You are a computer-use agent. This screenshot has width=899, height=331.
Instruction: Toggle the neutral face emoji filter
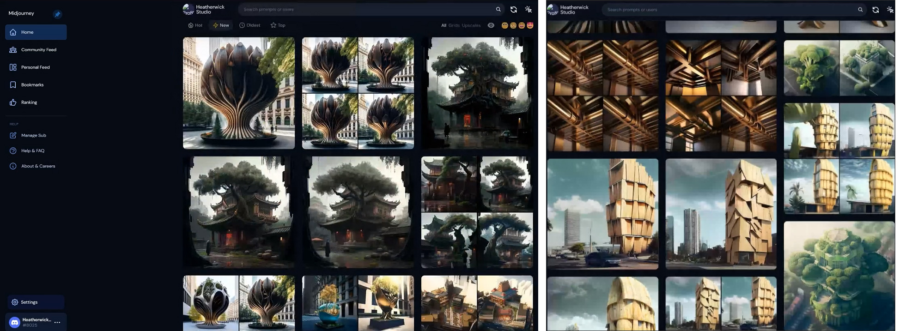pyautogui.click(x=505, y=25)
